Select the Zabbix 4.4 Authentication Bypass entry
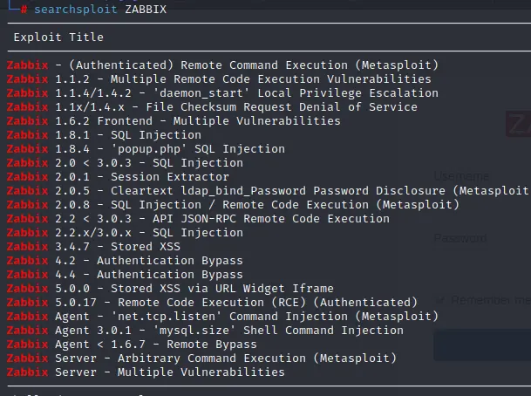 point(125,275)
